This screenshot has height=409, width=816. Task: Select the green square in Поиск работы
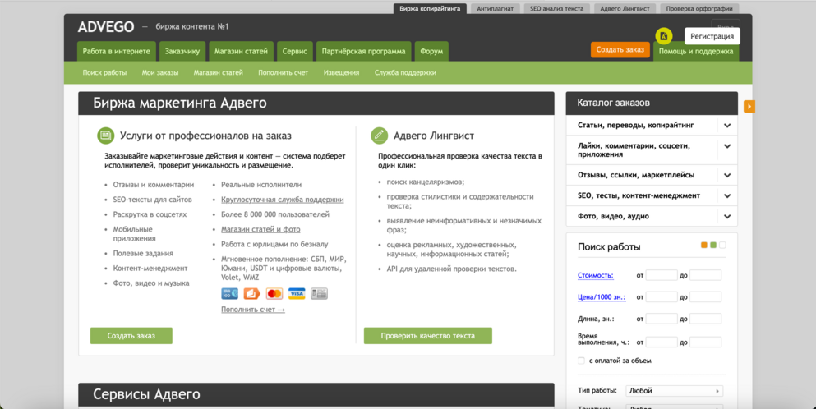713,245
